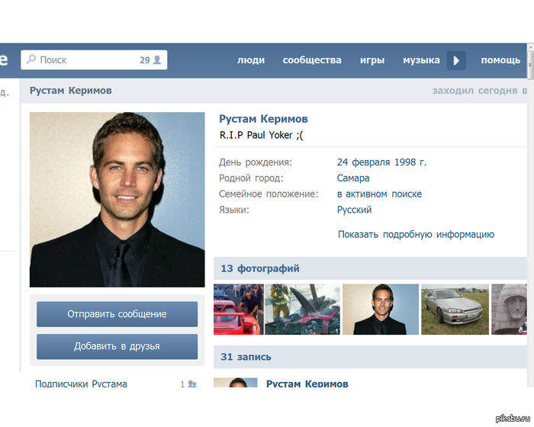This screenshot has height=427, width=534.
Task: Select музыка in the header
Action: (x=421, y=60)
